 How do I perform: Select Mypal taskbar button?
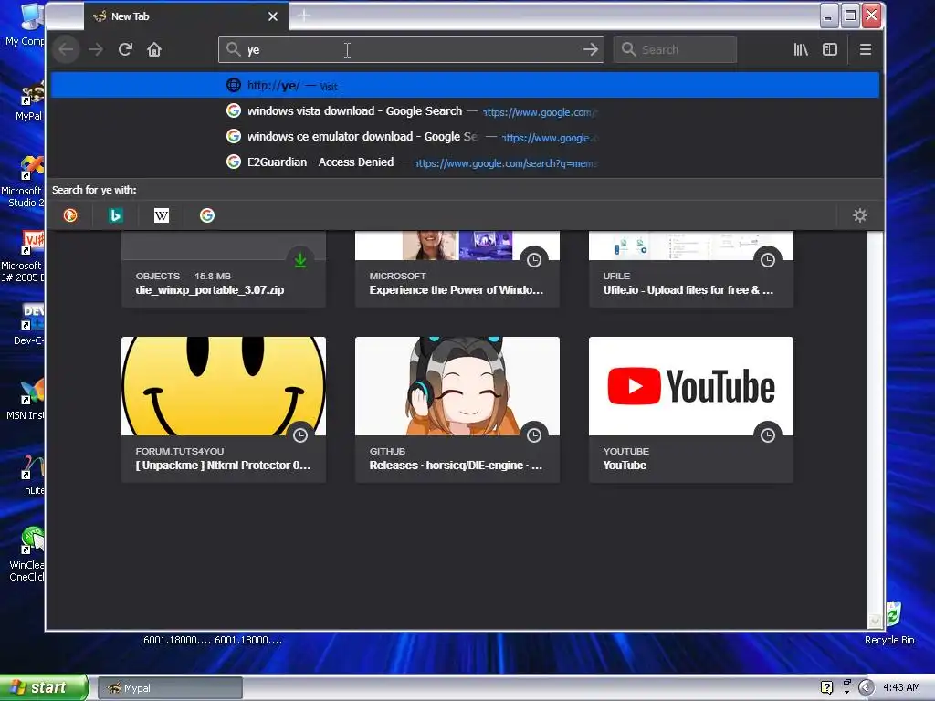(171, 688)
